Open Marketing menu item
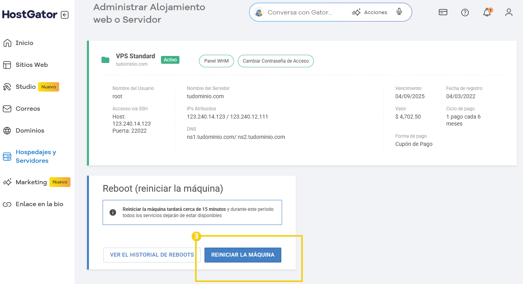 (x=31, y=182)
